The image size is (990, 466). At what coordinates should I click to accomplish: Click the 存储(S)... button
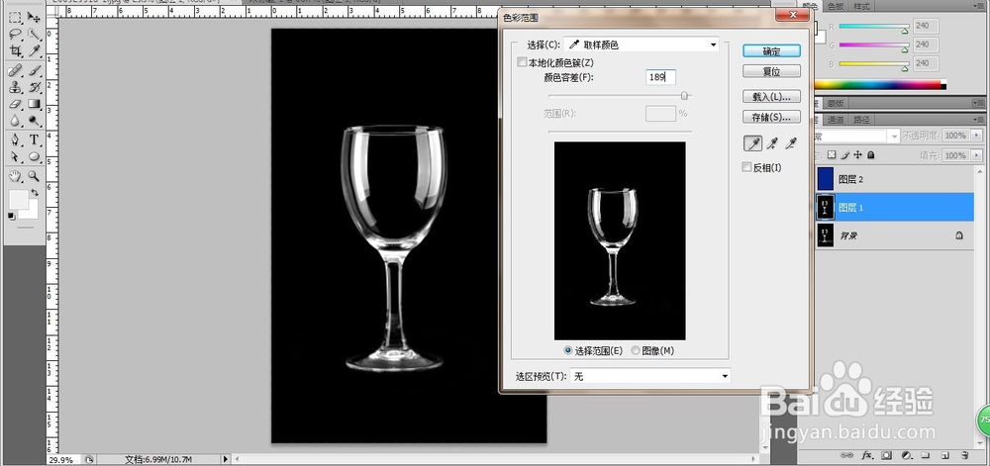[771, 117]
